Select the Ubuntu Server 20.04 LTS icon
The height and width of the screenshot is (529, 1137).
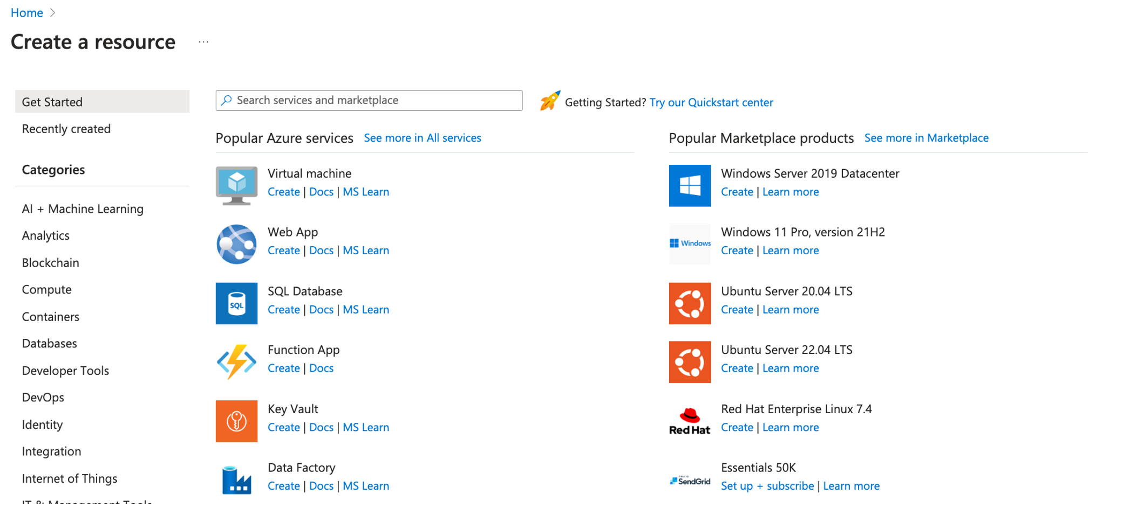690,303
